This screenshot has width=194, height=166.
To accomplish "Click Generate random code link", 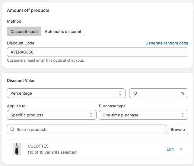I will (x=167, y=43).
